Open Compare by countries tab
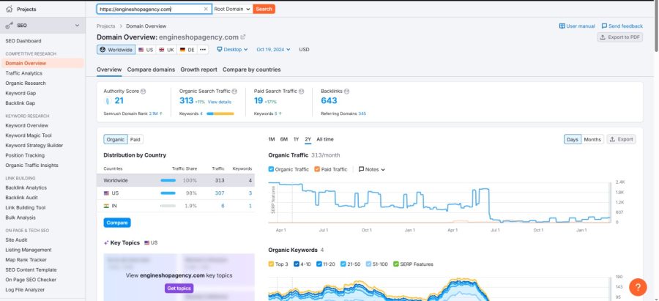 pos(251,70)
